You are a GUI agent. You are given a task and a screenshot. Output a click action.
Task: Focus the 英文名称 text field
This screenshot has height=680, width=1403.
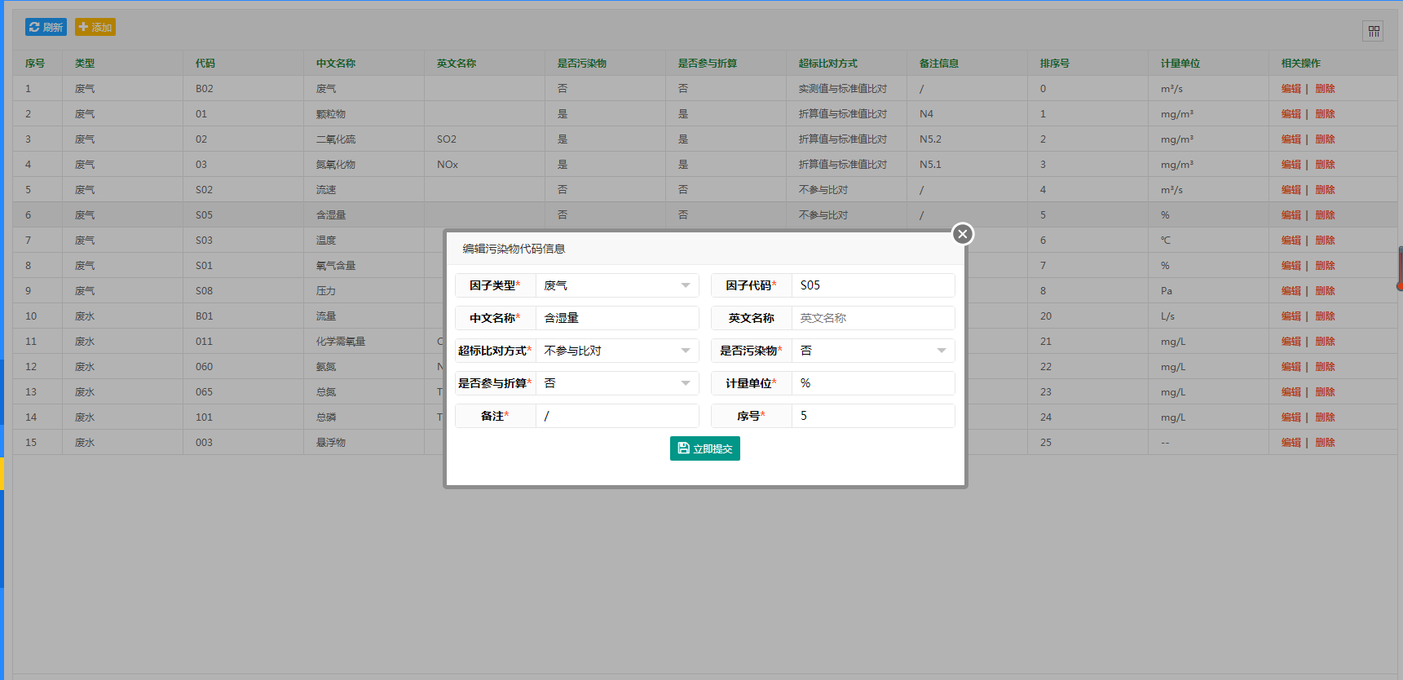[872, 318]
